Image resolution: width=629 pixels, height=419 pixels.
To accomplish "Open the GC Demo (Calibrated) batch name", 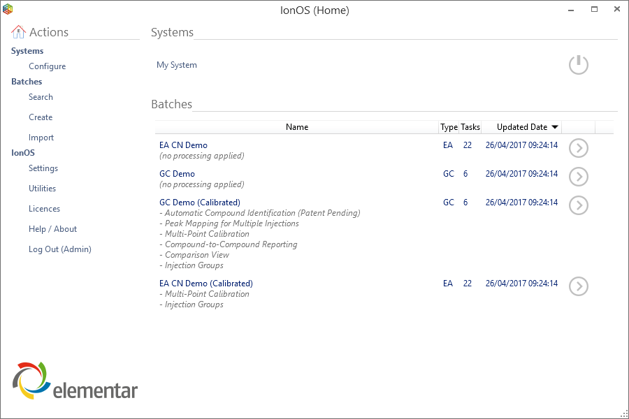I will click(x=200, y=203).
